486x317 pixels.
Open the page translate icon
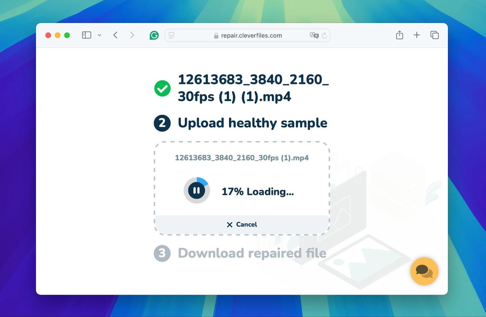pos(314,35)
